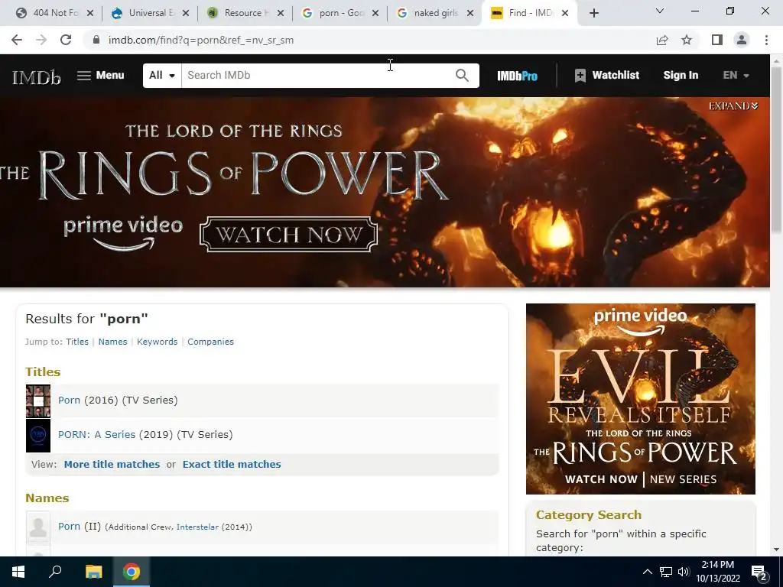Open Chrome three-dot menu
Screen dimensions: 783x587
pos(766,40)
